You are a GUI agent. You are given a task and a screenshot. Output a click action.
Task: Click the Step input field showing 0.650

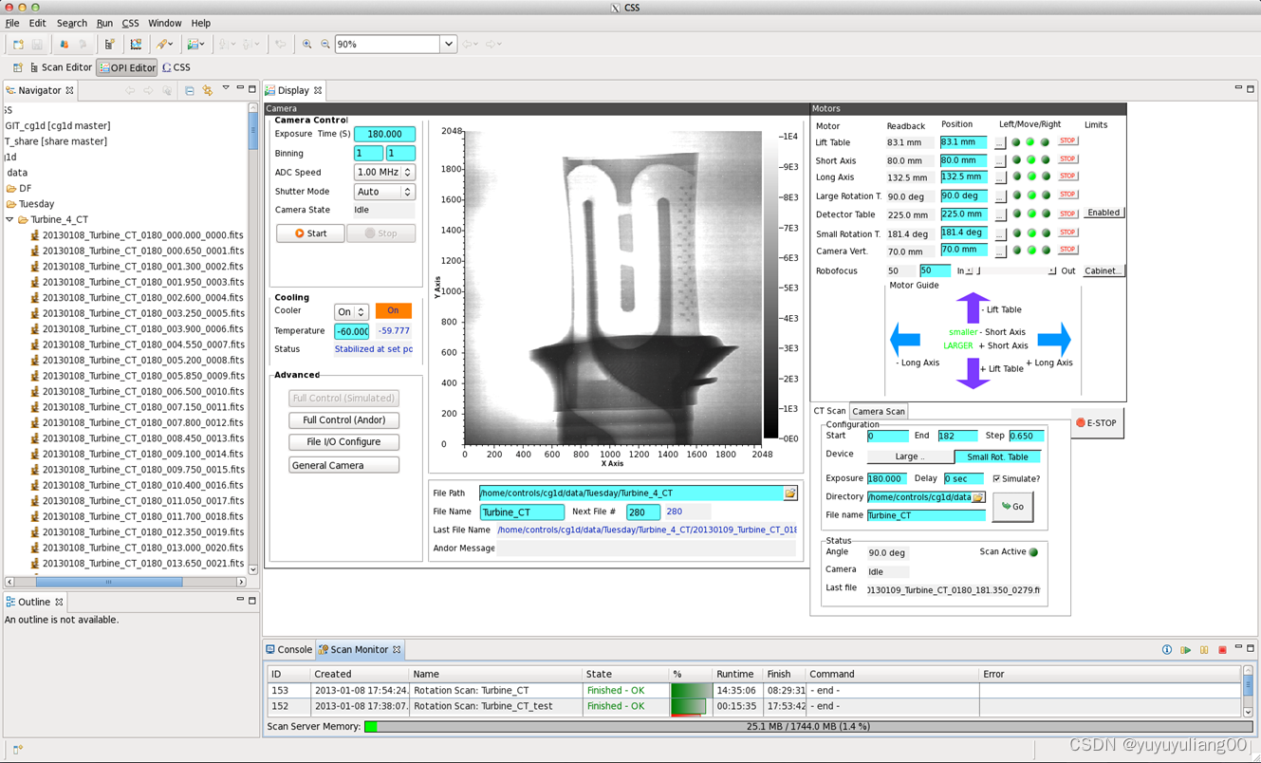coord(1026,436)
